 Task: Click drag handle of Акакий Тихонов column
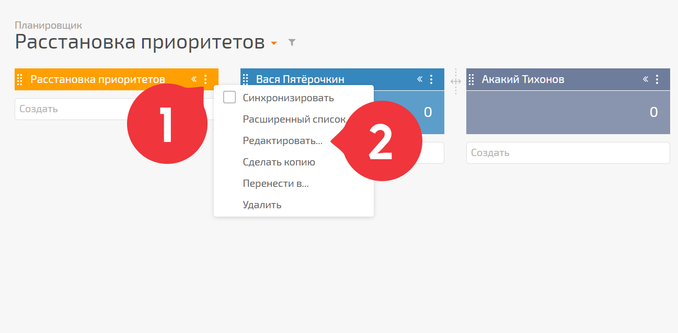pyautogui.click(x=471, y=79)
